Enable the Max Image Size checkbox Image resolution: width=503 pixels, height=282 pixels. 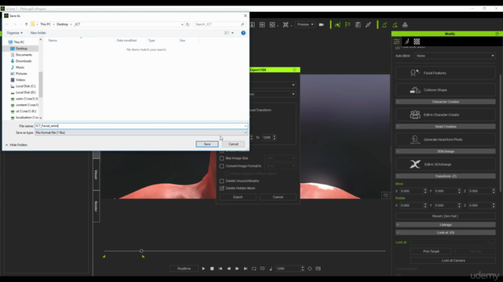(x=222, y=158)
